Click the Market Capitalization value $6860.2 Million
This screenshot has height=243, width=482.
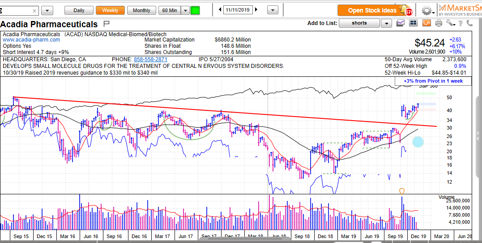point(233,40)
